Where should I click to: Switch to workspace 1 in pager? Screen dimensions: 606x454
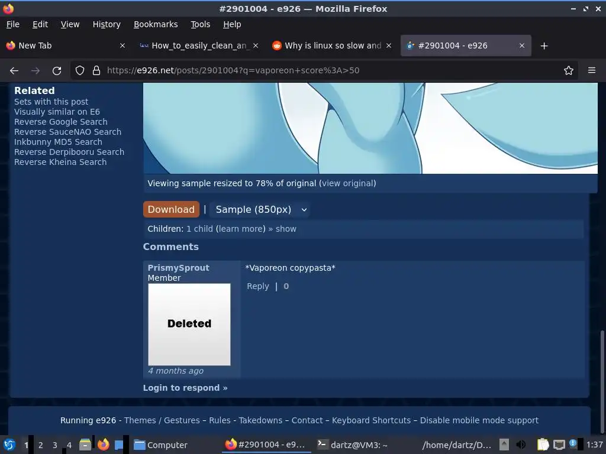pyautogui.click(x=26, y=445)
